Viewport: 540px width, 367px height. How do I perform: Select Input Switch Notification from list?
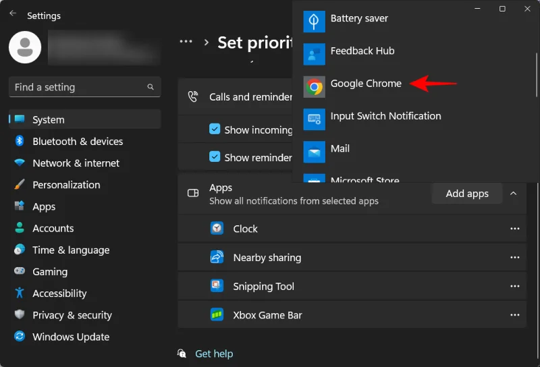coord(416,119)
